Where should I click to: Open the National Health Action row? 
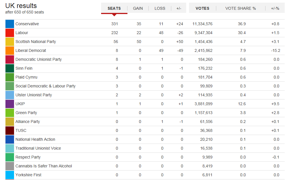click(x=145, y=139)
